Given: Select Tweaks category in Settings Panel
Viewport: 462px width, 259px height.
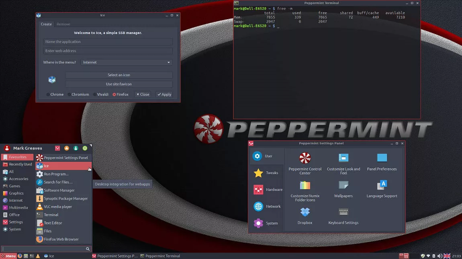Looking at the screenshot, I should [267, 173].
